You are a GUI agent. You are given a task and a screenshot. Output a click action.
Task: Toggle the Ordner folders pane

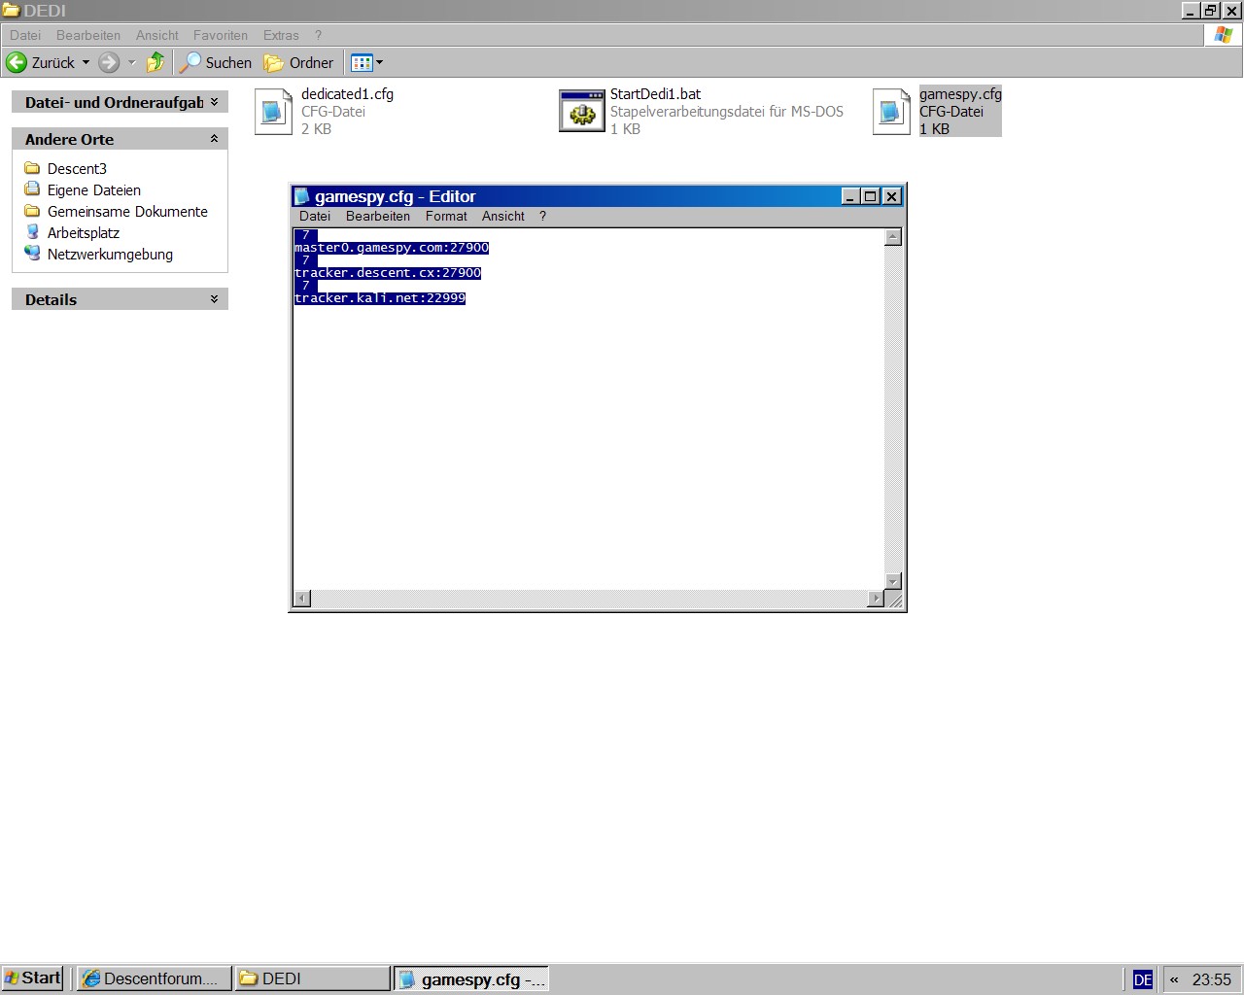(299, 62)
